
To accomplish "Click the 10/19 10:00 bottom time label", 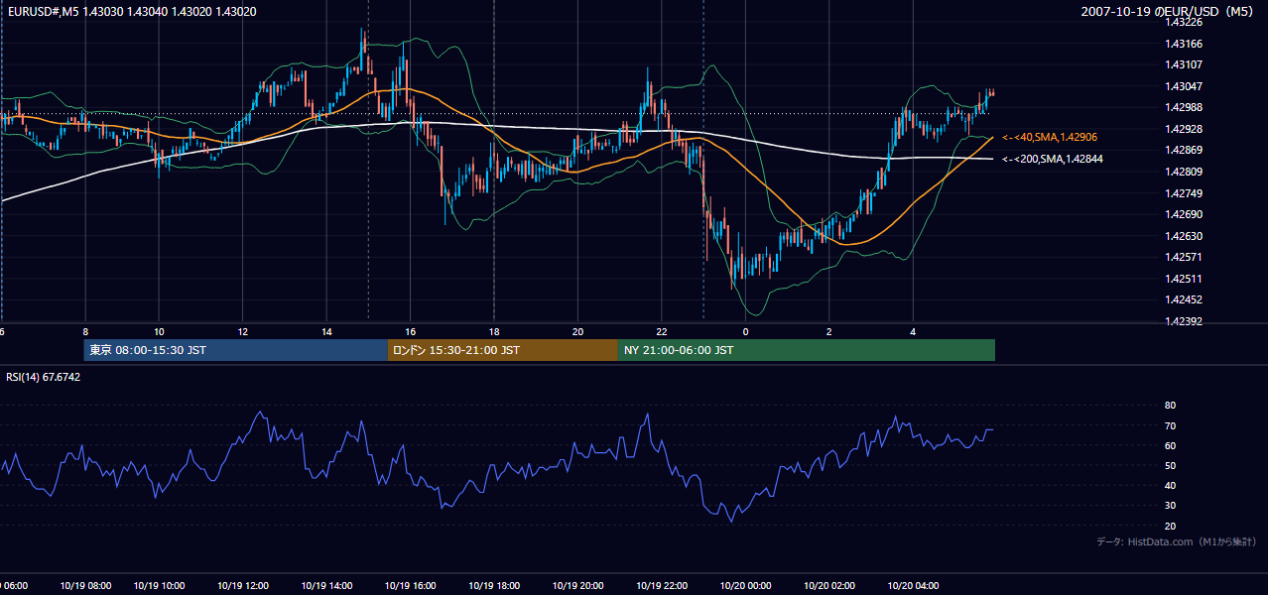I will pos(160,586).
